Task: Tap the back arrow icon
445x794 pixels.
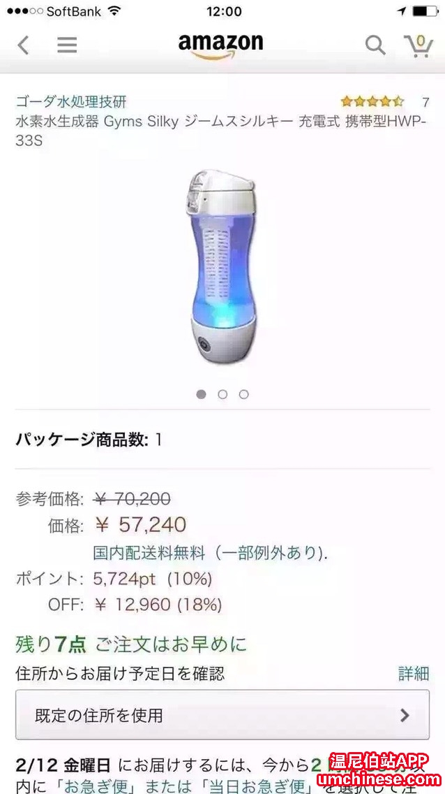Action: coord(23,45)
